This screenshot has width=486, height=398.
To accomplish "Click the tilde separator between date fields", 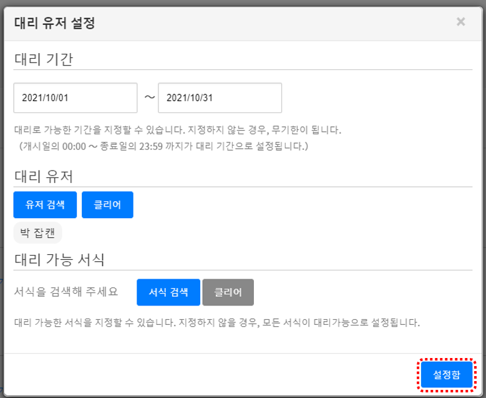I will click(149, 97).
